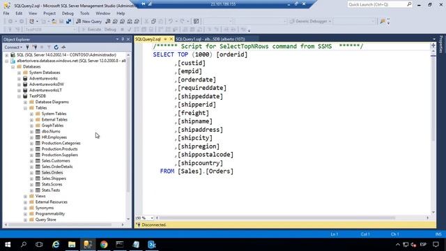
Task: Click the Open File folder icon
Action: point(54,22)
